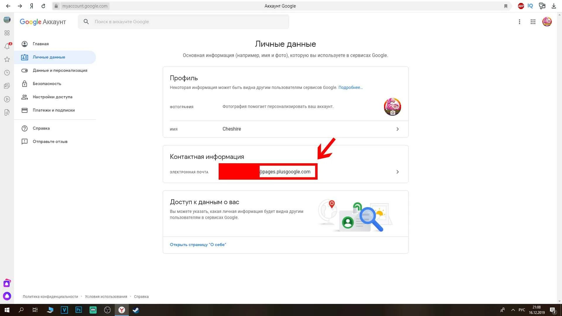Open Task View from the taskbar
The width and height of the screenshot is (562, 316).
(35, 310)
